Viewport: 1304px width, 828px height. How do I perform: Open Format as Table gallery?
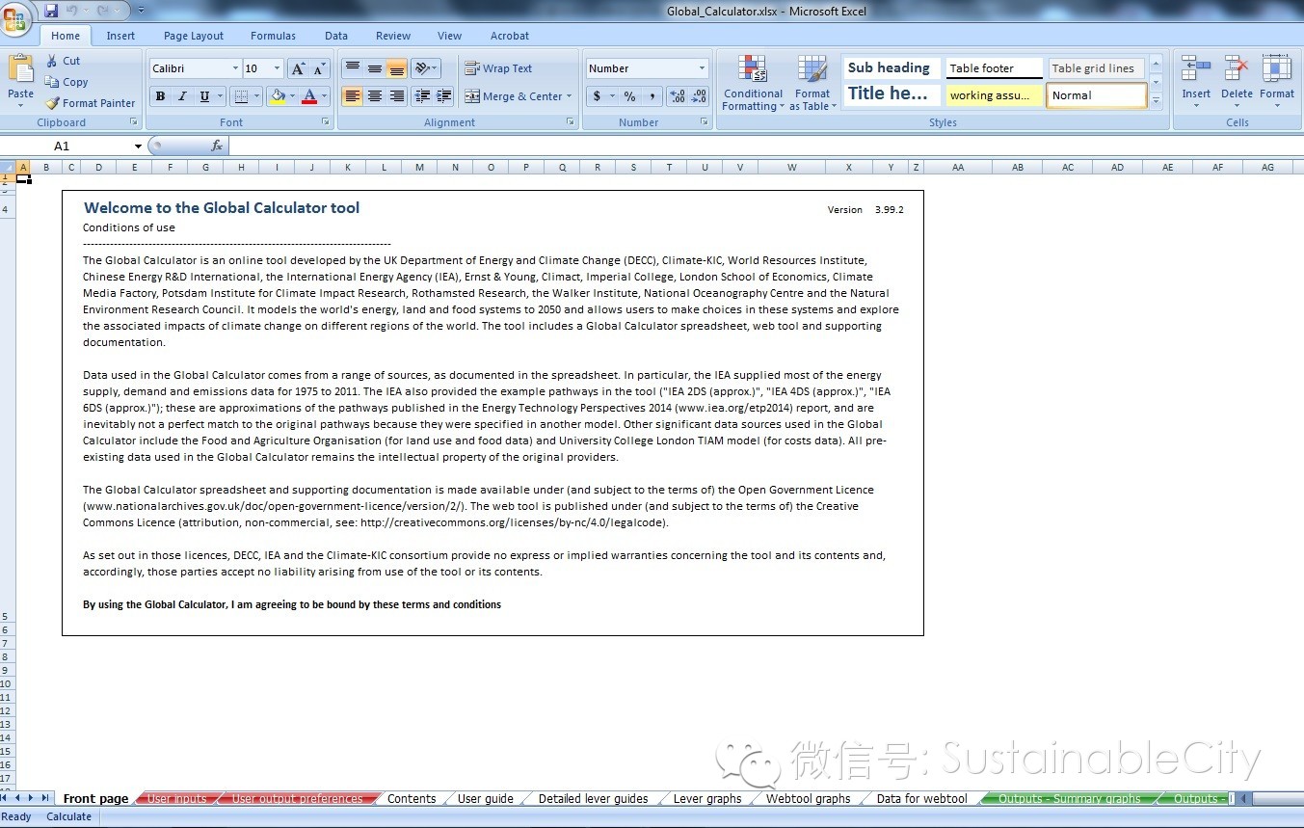(812, 83)
